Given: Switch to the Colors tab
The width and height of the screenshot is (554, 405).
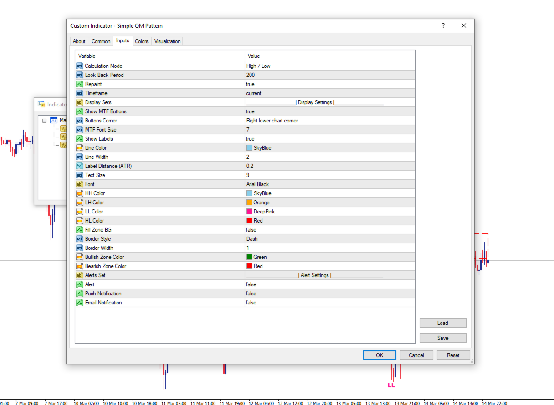Looking at the screenshot, I should coord(142,41).
